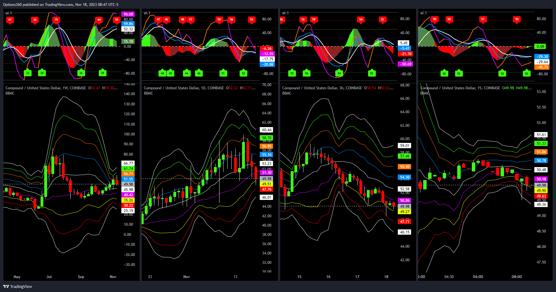Click the green 45 signal marker on daily oscillator
Screen dimensions: 556x292
tap(171, 73)
